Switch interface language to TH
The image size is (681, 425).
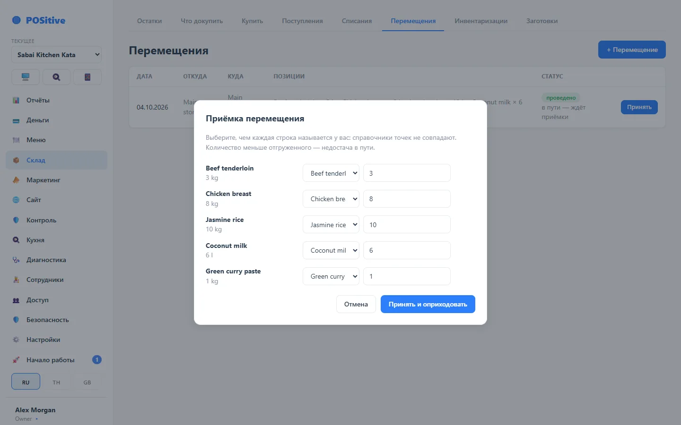click(x=56, y=382)
